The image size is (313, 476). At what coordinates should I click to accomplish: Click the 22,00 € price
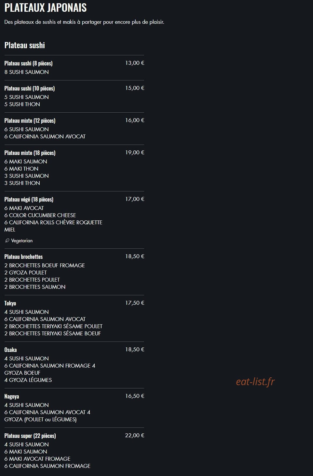135,435
